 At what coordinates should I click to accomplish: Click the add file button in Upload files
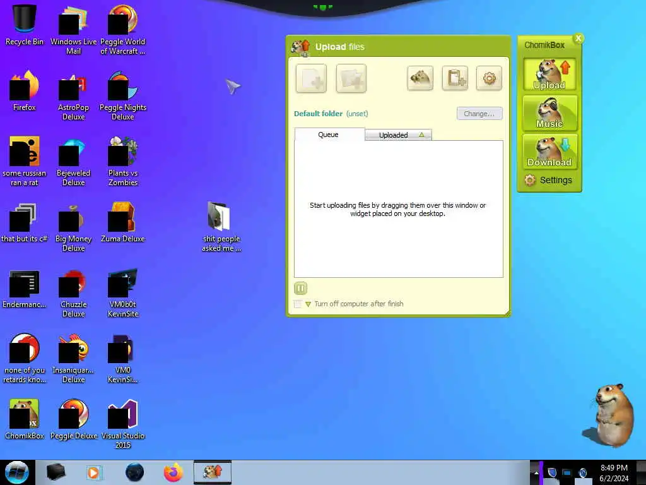click(x=311, y=78)
